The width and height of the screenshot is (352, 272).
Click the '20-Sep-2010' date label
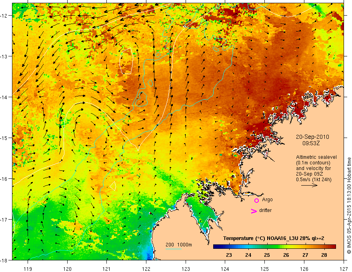click(x=312, y=137)
